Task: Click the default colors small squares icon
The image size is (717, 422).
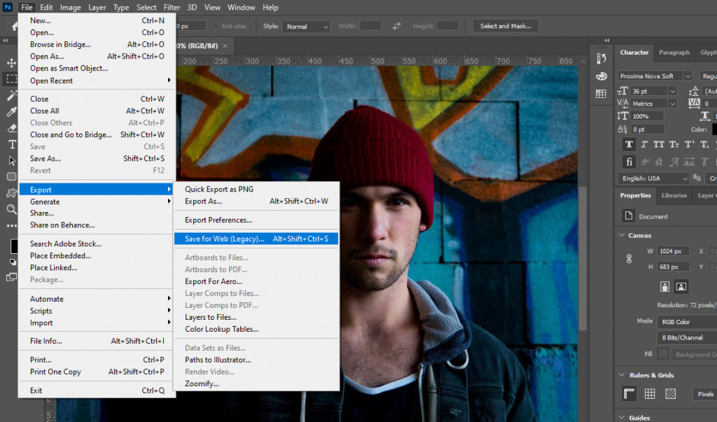Action: coord(13,262)
